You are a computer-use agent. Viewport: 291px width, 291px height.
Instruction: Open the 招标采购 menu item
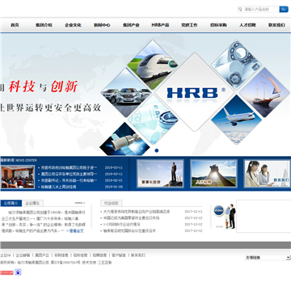click(x=218, y=25)
